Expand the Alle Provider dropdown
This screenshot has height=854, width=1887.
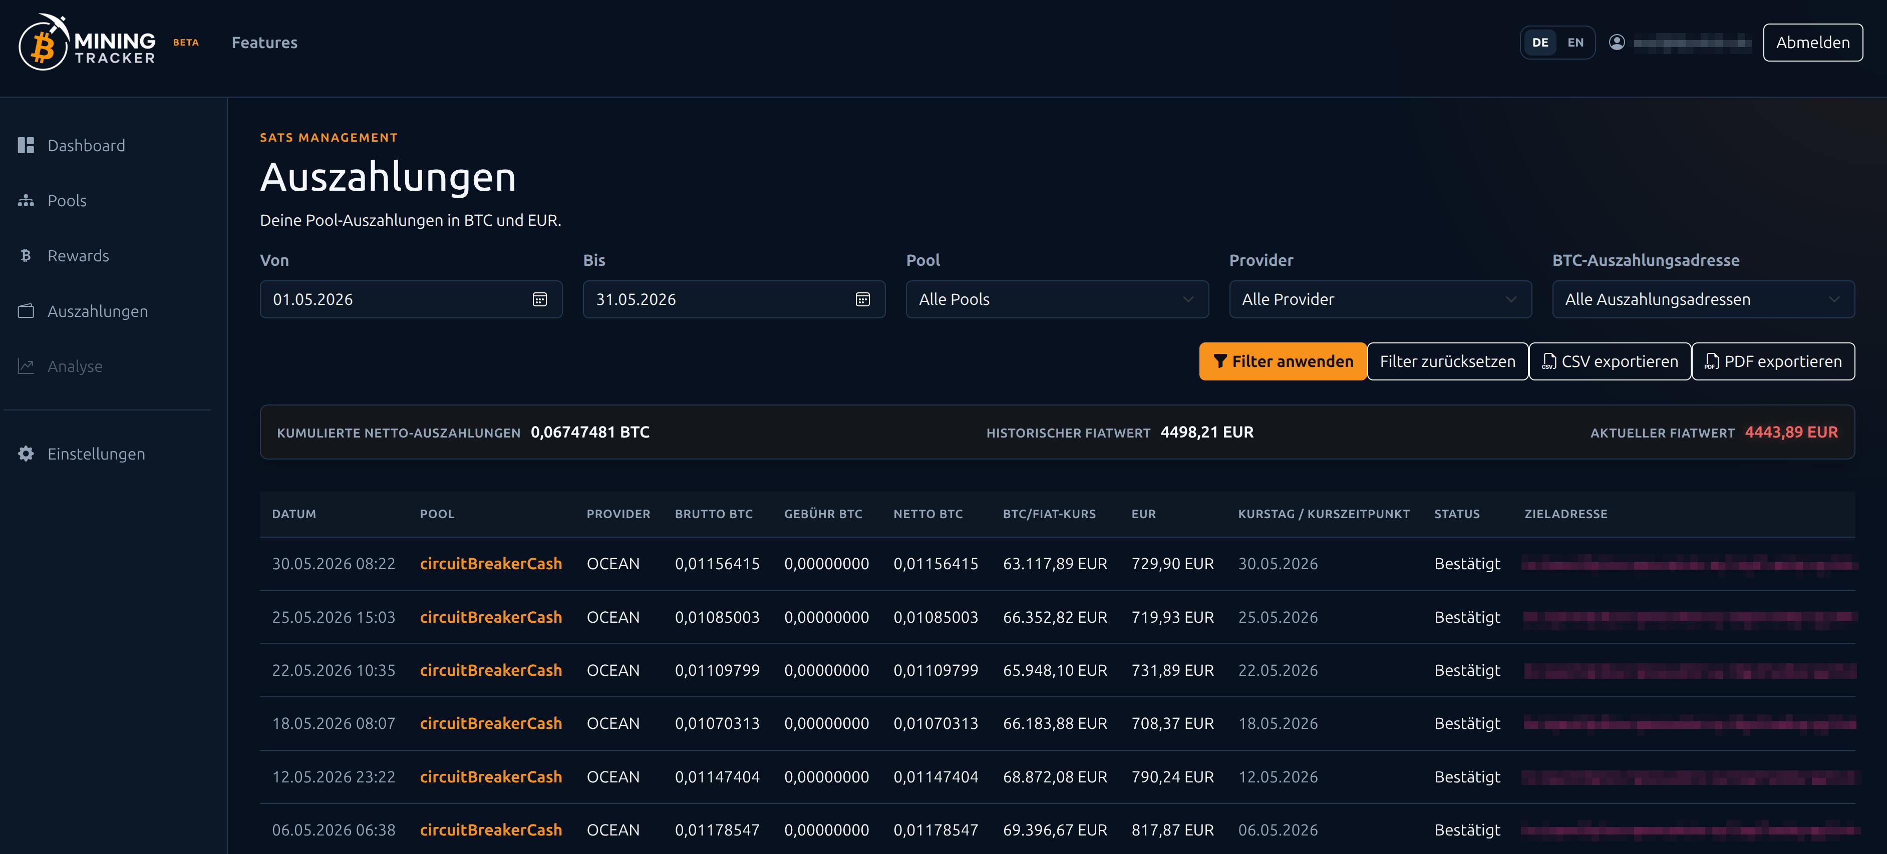(x=1380, y=299)
